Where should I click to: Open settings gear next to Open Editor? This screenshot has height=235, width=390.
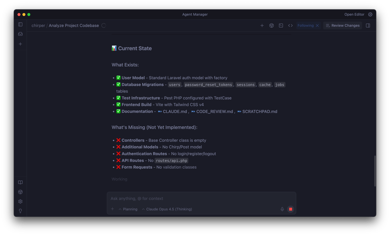(x=370, y=14)
